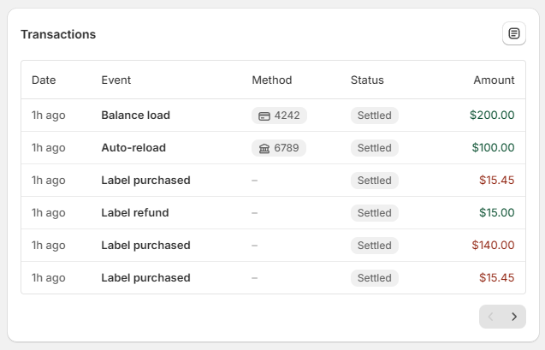Open the Balance load transaction

click(x=135, y=116)
